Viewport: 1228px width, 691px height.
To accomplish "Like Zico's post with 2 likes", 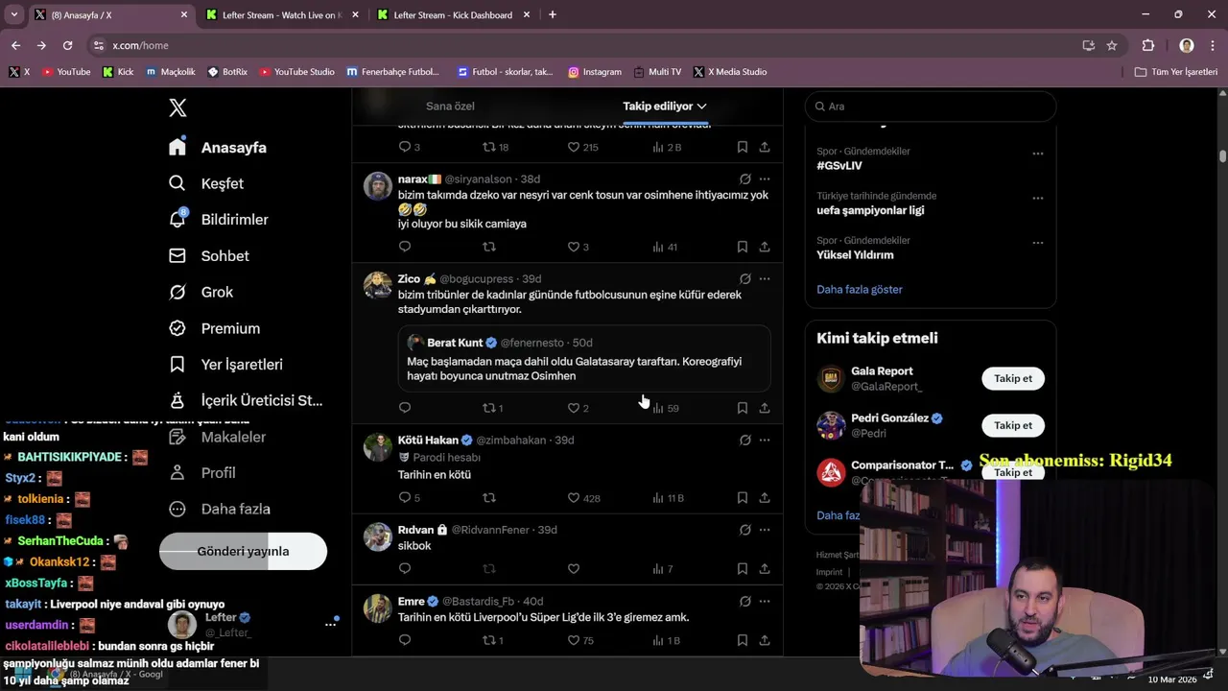I will point(579,408).
